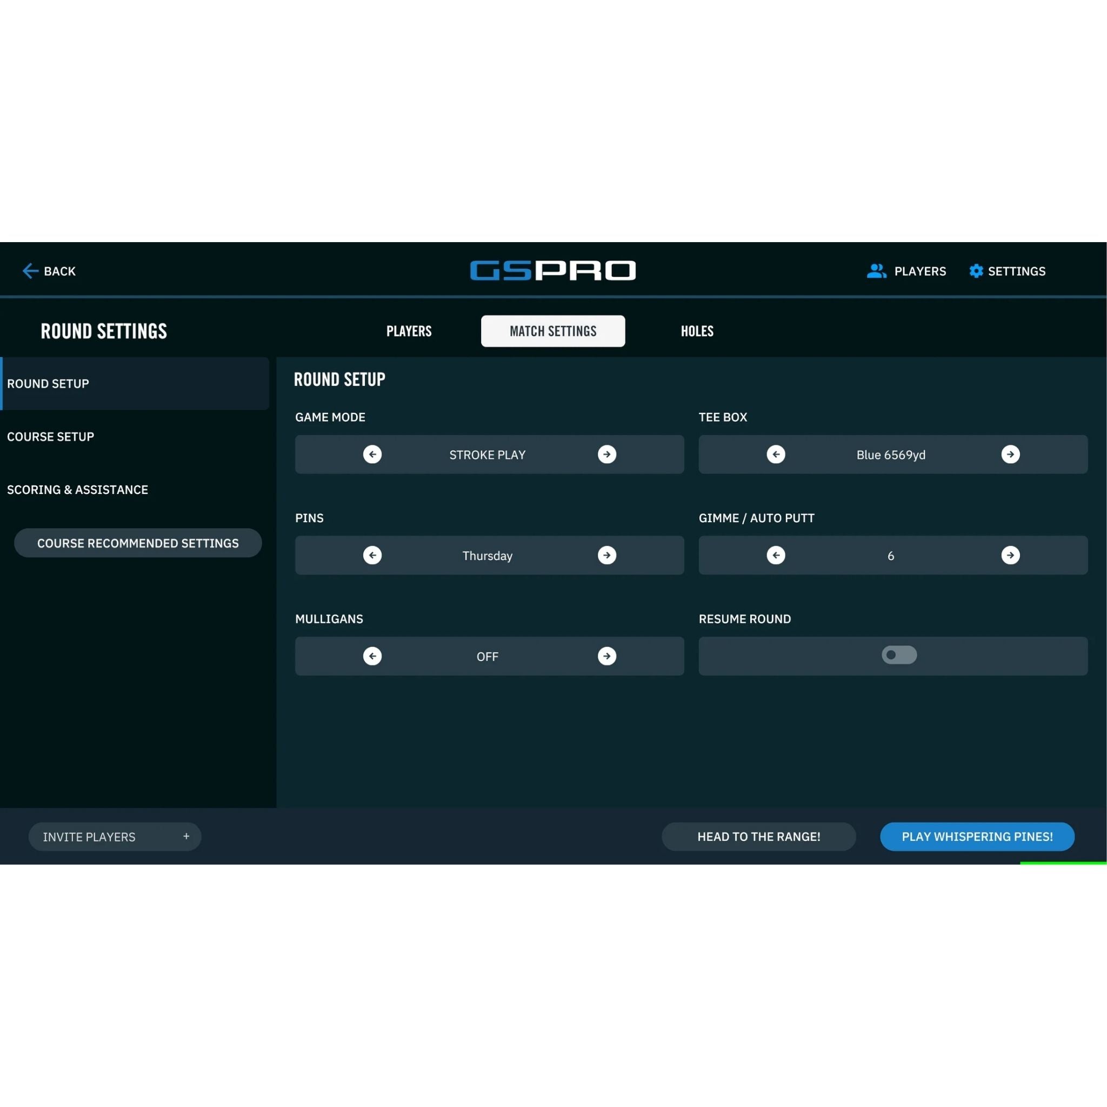Image resolution: width=1107 pixels, height=1107 pixels.
Task: Select Match Settings tab
Action: coord(553,331)
